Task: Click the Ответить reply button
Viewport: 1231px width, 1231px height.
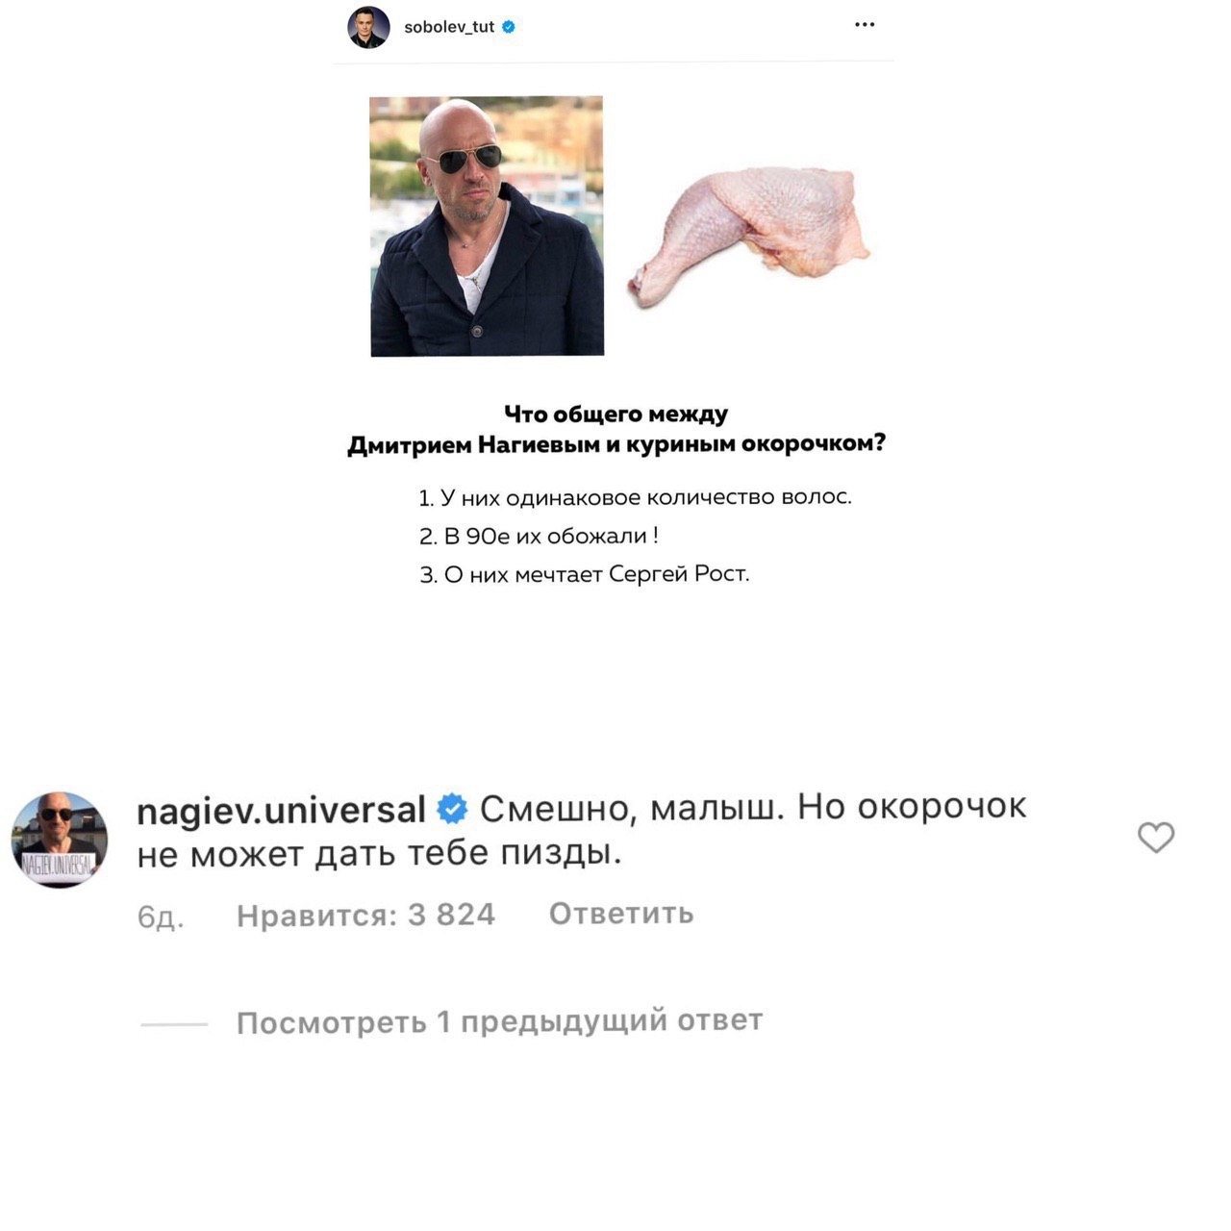Action: tap(621, 913)
